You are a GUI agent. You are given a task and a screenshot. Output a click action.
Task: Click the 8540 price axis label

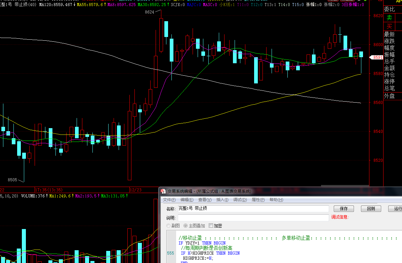point(378,131)
